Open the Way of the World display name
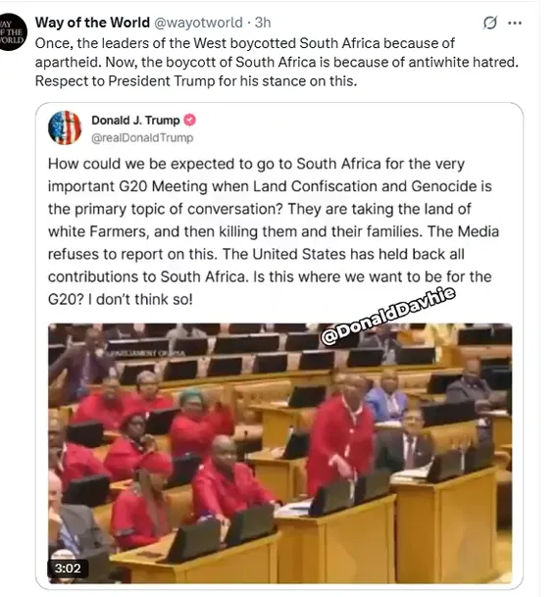Image resolution: width=557 pixels, height=597 pixels. [92, 23]
